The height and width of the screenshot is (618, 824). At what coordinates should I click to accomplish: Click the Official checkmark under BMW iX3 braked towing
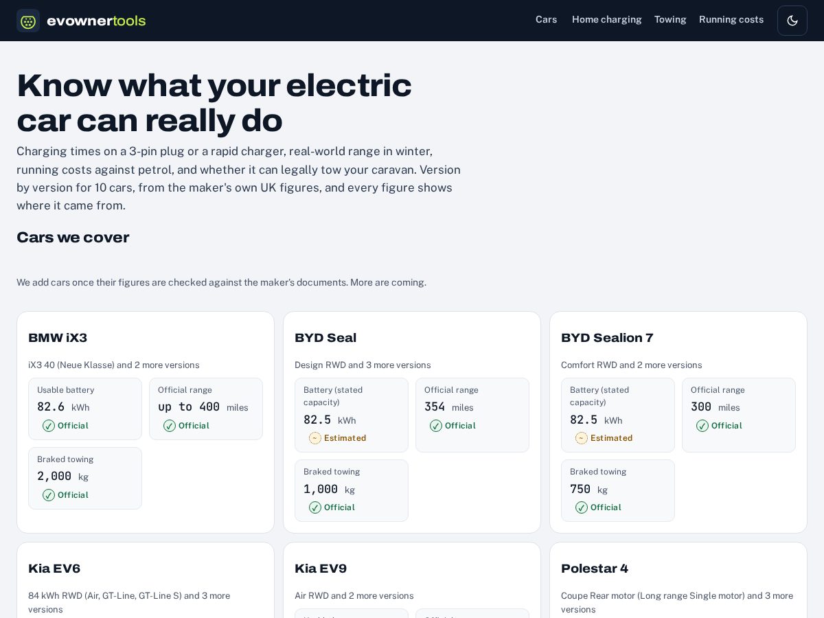tap(49, 495)
